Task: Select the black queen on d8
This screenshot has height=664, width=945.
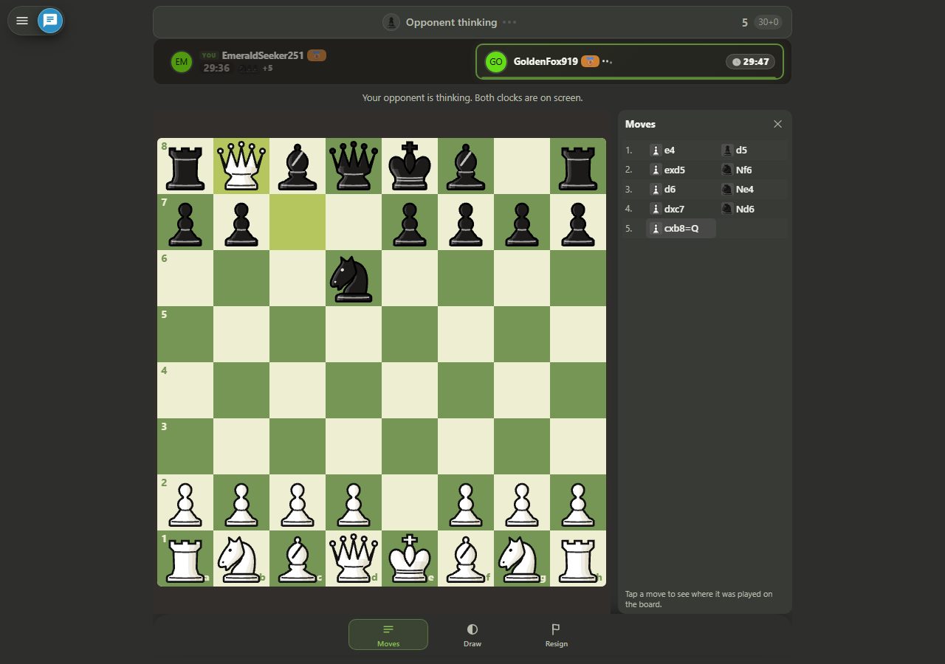Action: click(354, 166)
